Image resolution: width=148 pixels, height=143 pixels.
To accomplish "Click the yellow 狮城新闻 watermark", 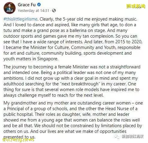I will tap(136, 6).
